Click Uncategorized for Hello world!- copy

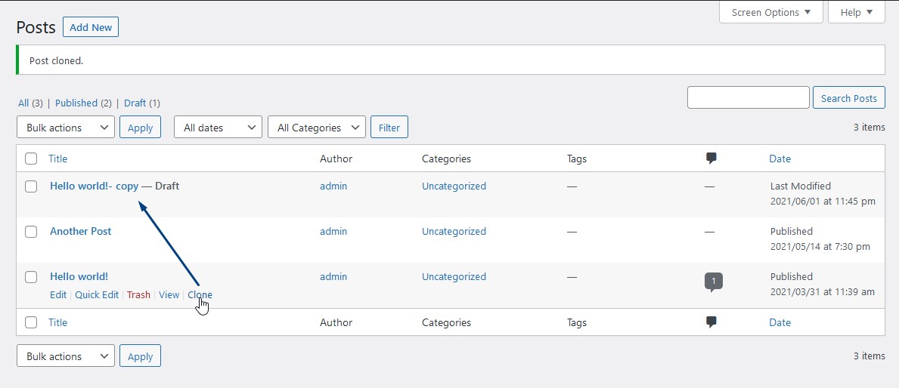coord(454,186)
